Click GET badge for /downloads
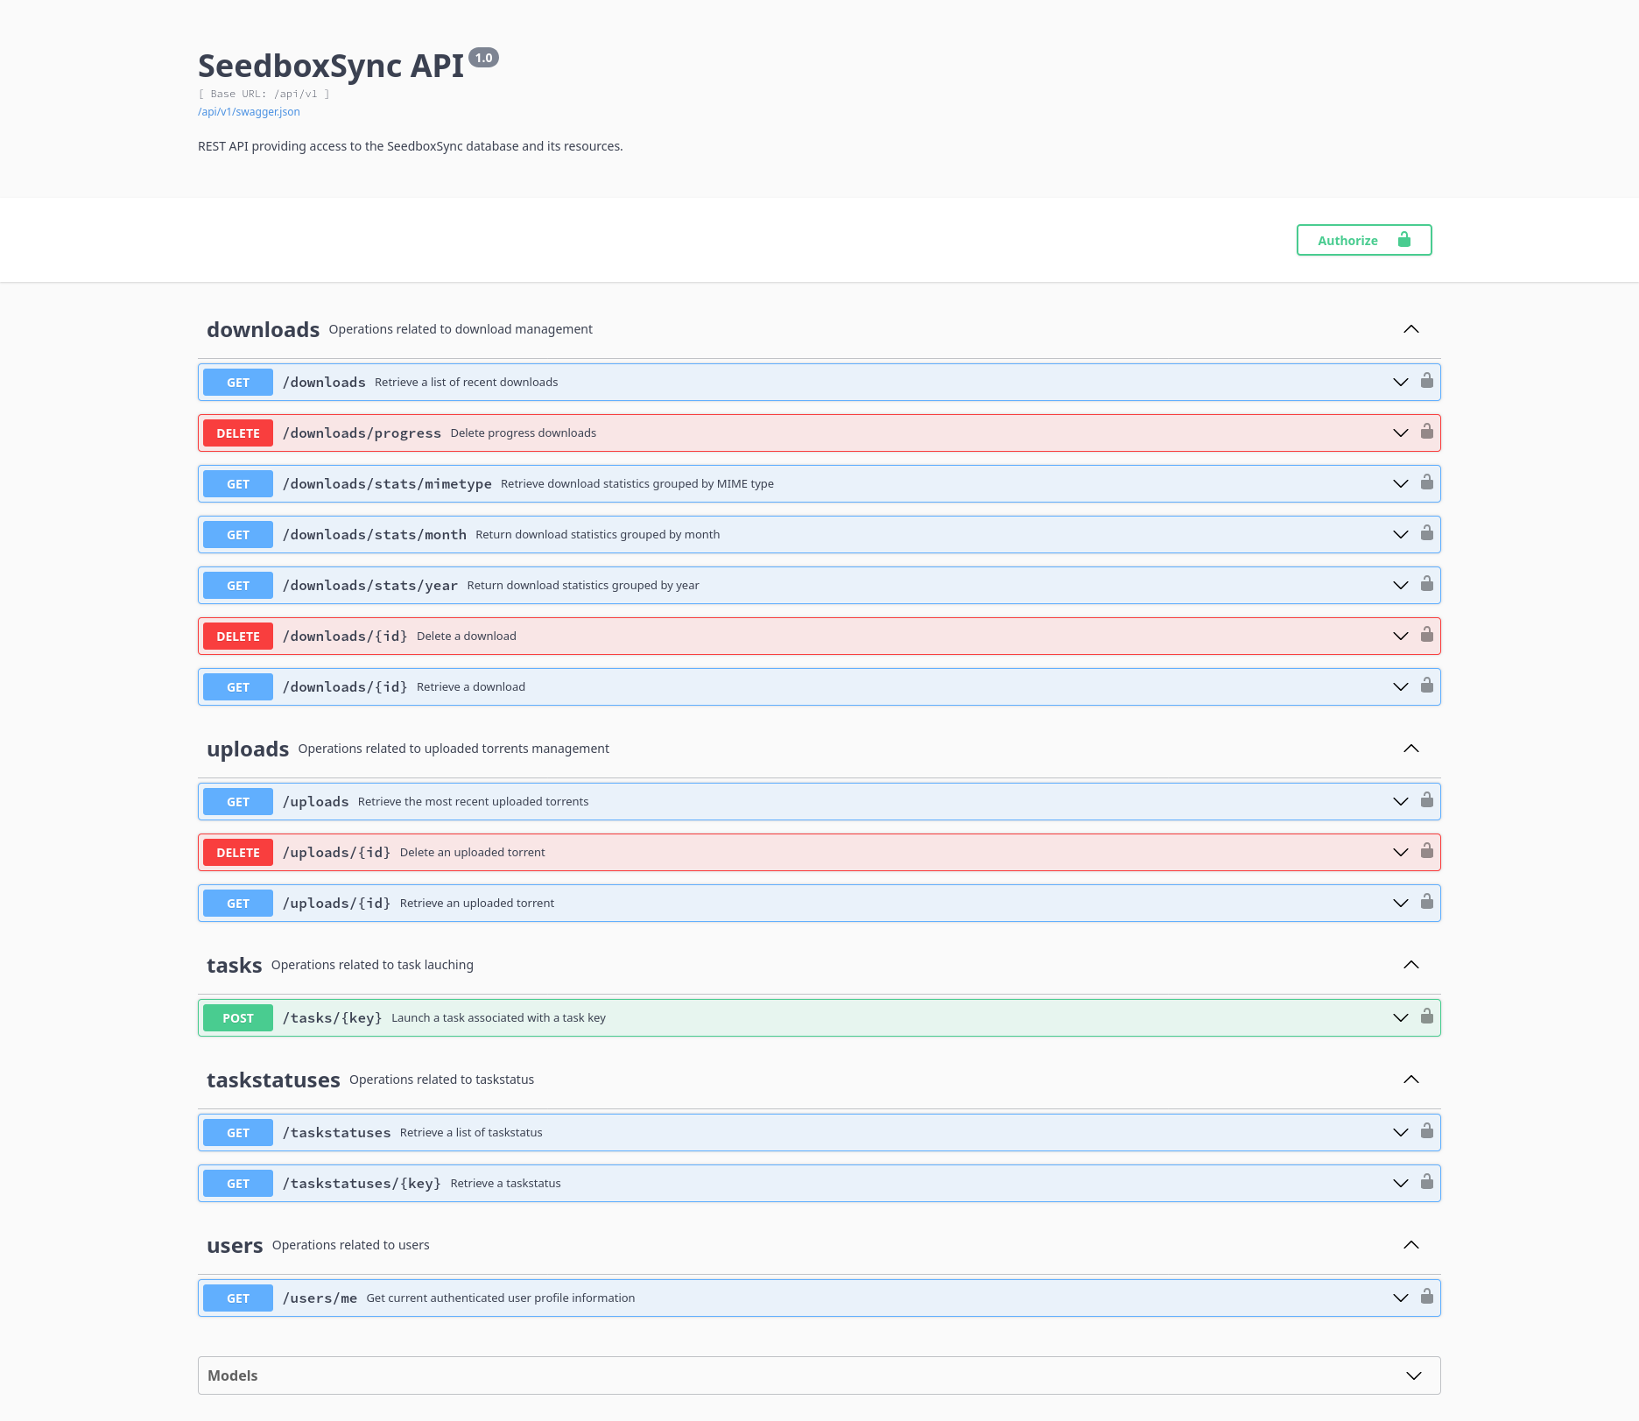This screenshot has height=1421, width=1639. pyautogui.click(x=238, y=383)
